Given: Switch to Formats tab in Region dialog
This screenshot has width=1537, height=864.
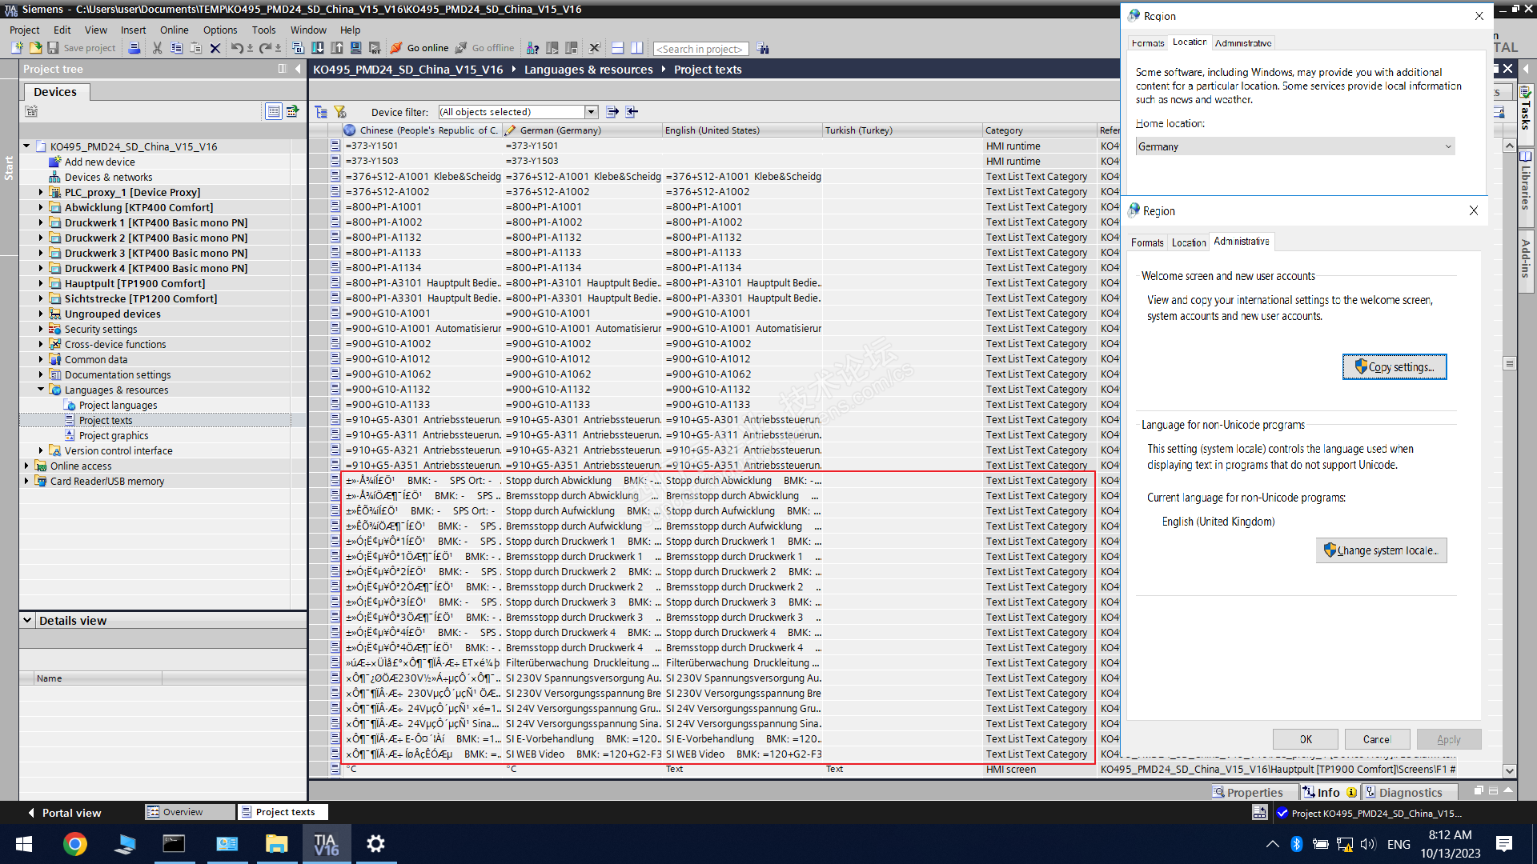Looking at the screenshot, I should tap(1146, 242).
